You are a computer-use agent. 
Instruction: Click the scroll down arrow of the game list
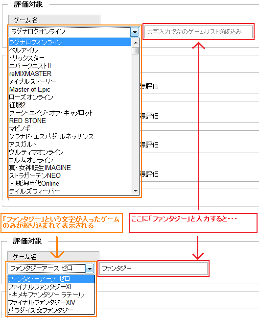click(136, 191)
